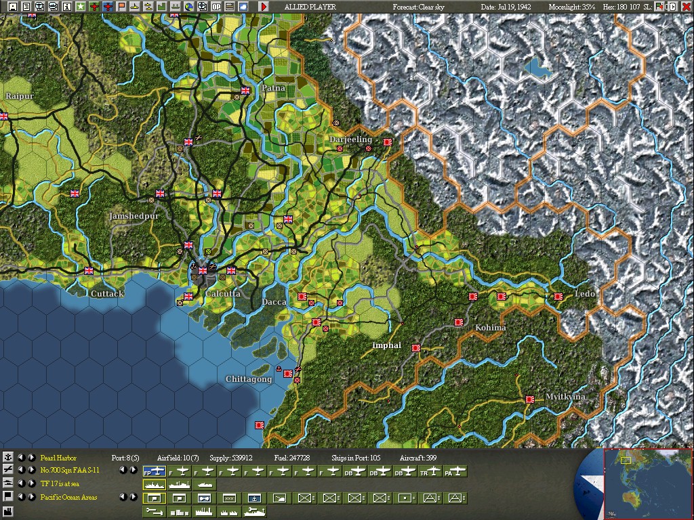Click the ship repair yard icon
The height and width of the screenshot is (520, 694).
coord(255,512)
